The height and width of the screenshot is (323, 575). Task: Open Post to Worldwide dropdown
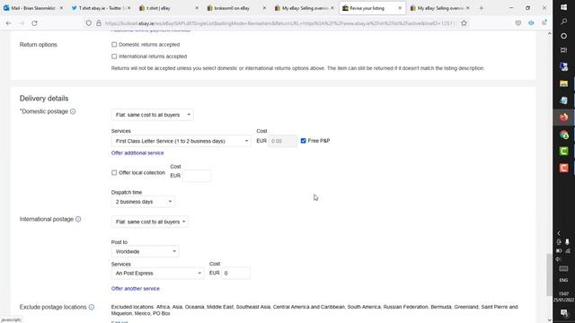[146, 251]
